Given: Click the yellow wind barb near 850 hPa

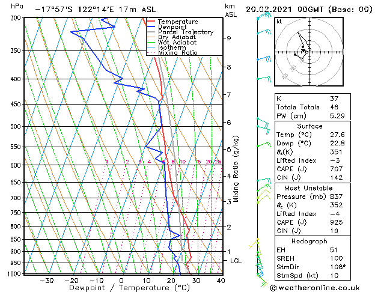Looking at the screenshot, I should [254, 243].
